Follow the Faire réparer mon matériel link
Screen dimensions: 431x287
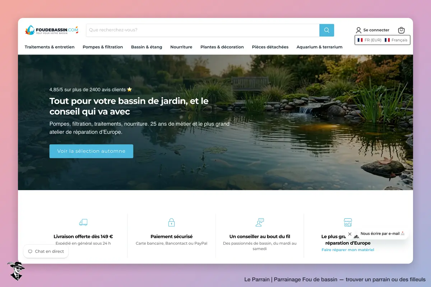[348, 250]
